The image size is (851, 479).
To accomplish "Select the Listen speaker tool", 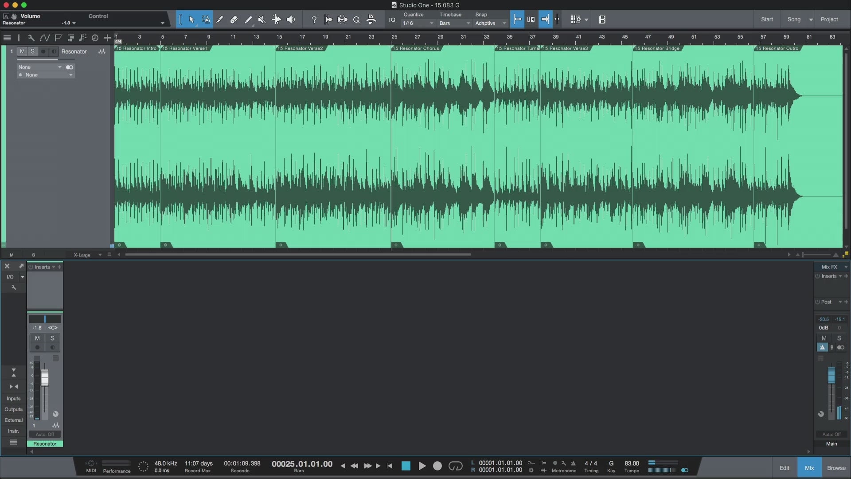I will point(291,20).
